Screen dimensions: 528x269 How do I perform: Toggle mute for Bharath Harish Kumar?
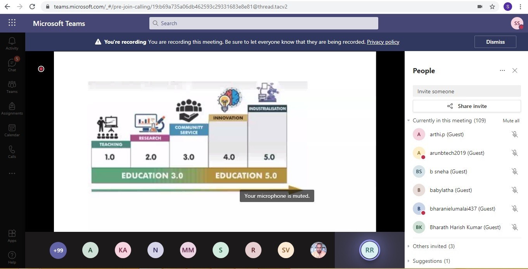point(514,227)
